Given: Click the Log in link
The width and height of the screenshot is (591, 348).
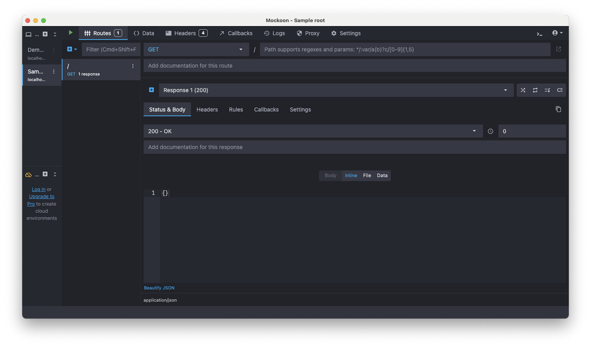Looking at the screenshot, I should tap(39, 189).
